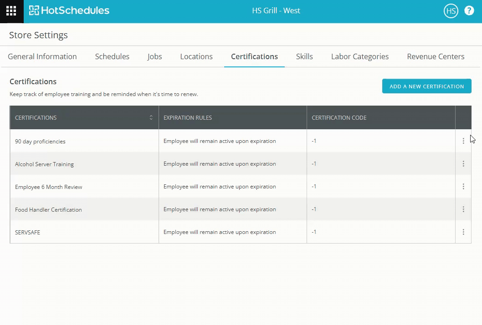This screenshot has width=482, height=325.
Task: Open the Jobs tab
Action: (155, 56)
